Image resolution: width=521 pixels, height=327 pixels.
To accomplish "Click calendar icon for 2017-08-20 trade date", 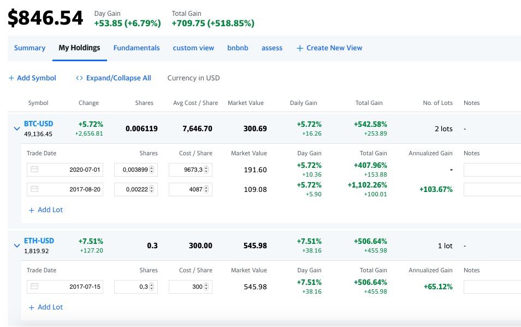I will [34, 189].
